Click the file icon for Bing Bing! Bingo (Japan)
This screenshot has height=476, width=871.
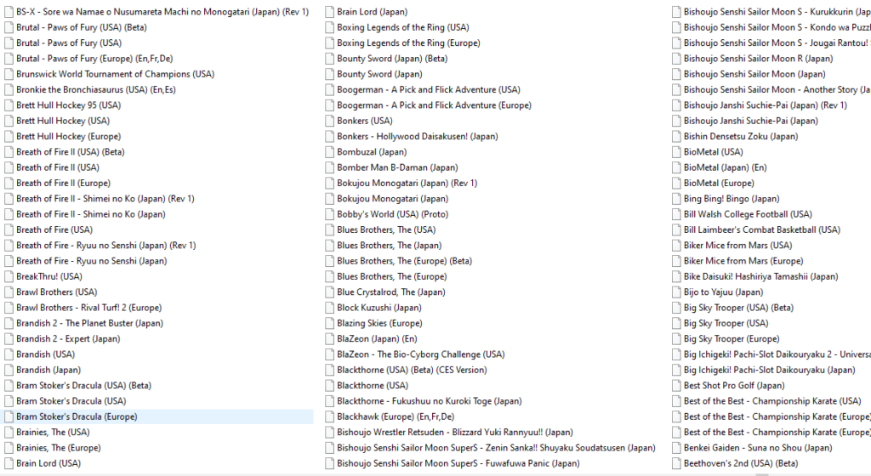[676, 199]
